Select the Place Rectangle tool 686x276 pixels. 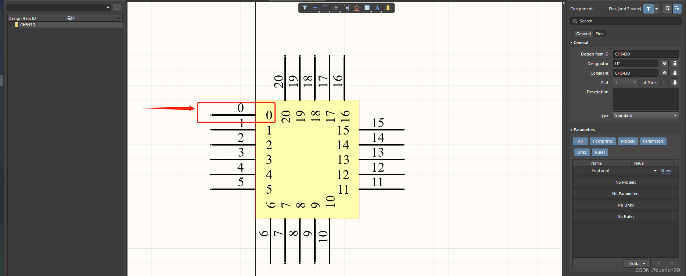[367, 8]
